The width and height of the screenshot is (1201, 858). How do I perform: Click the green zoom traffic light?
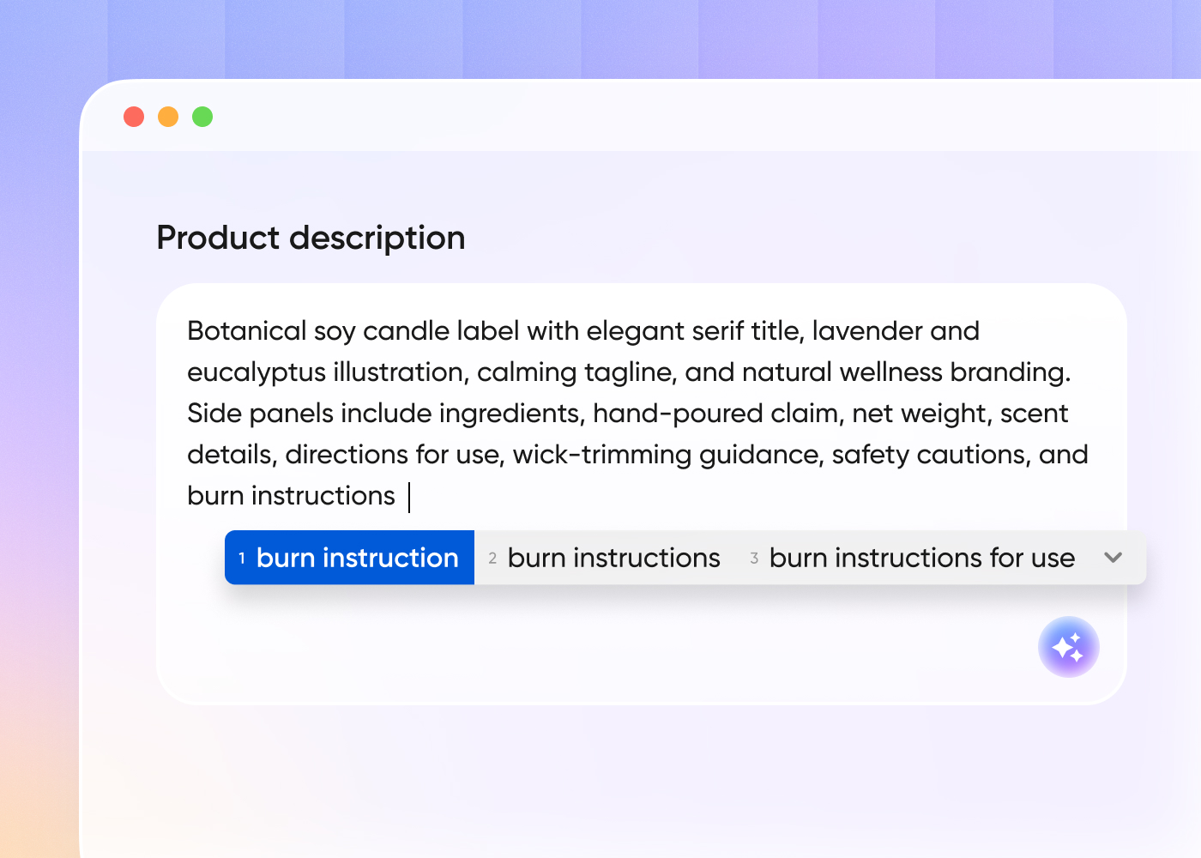(202, 117)
